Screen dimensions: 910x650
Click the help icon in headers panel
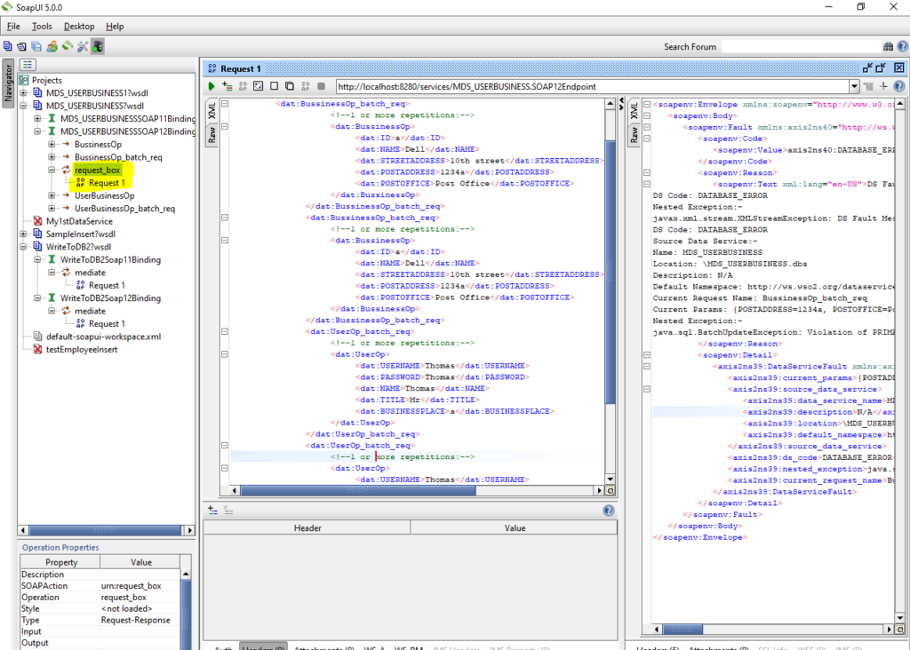[x=608, y=511]
